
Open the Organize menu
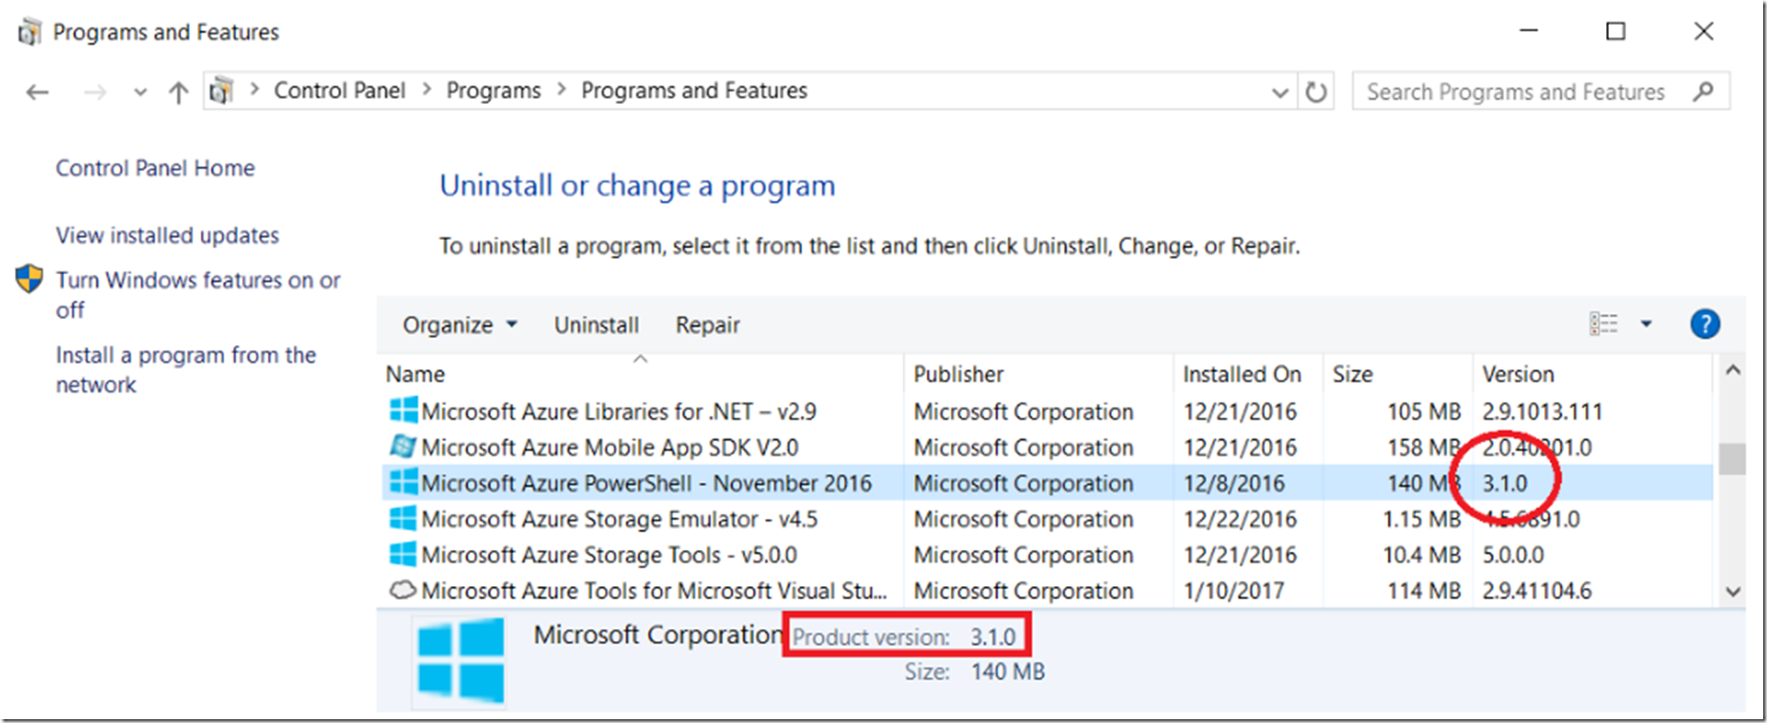(459, 325)
